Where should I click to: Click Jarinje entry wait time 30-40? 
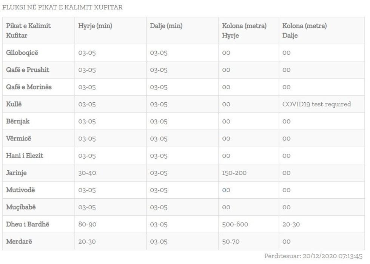tap(87, 173)
